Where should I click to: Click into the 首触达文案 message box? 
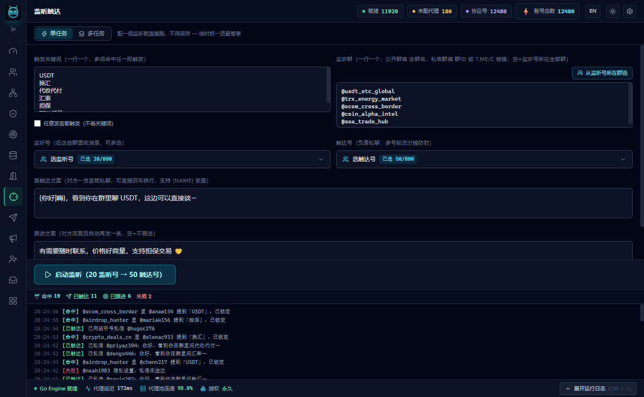(x=333, y=203)
